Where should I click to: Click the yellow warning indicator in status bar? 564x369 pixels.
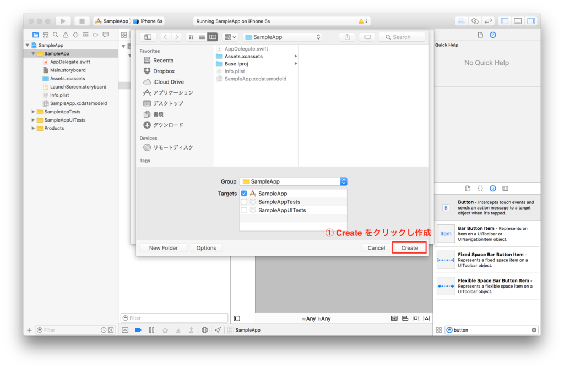tap(362, 21)
